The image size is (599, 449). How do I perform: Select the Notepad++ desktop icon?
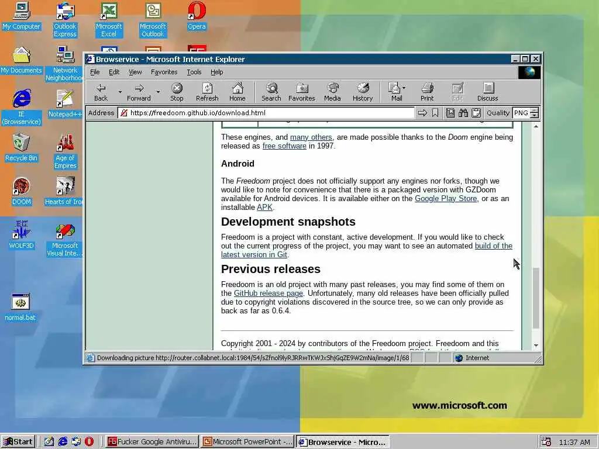coord(65,103)
